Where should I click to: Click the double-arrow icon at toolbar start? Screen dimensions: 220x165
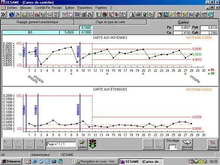[x=3, y=15]
